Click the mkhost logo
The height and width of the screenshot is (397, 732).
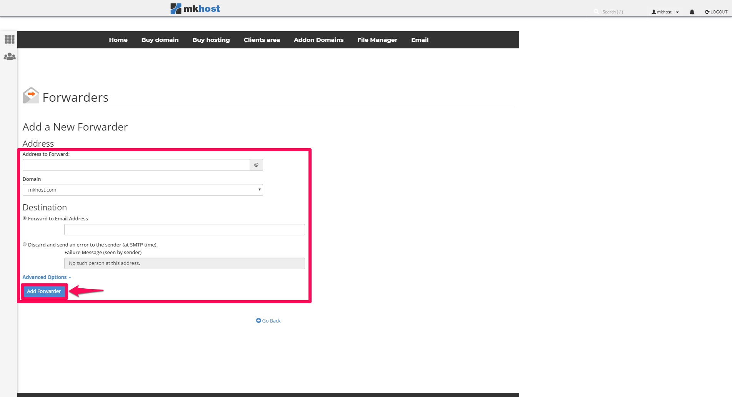coord(195,8)
